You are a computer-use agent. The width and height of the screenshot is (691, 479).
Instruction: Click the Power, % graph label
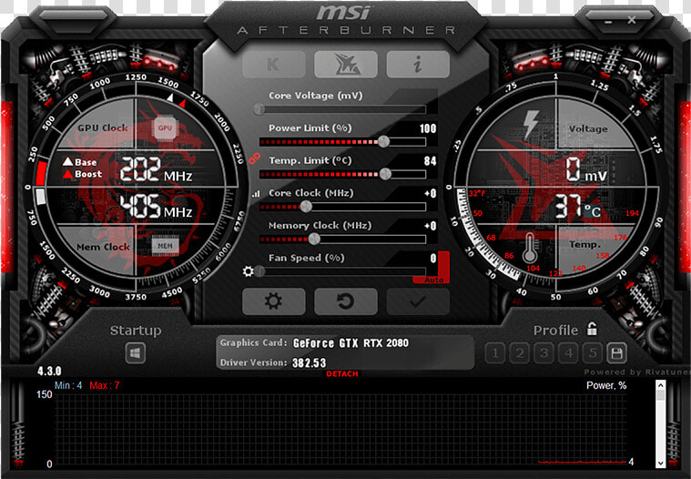point(606,385)
